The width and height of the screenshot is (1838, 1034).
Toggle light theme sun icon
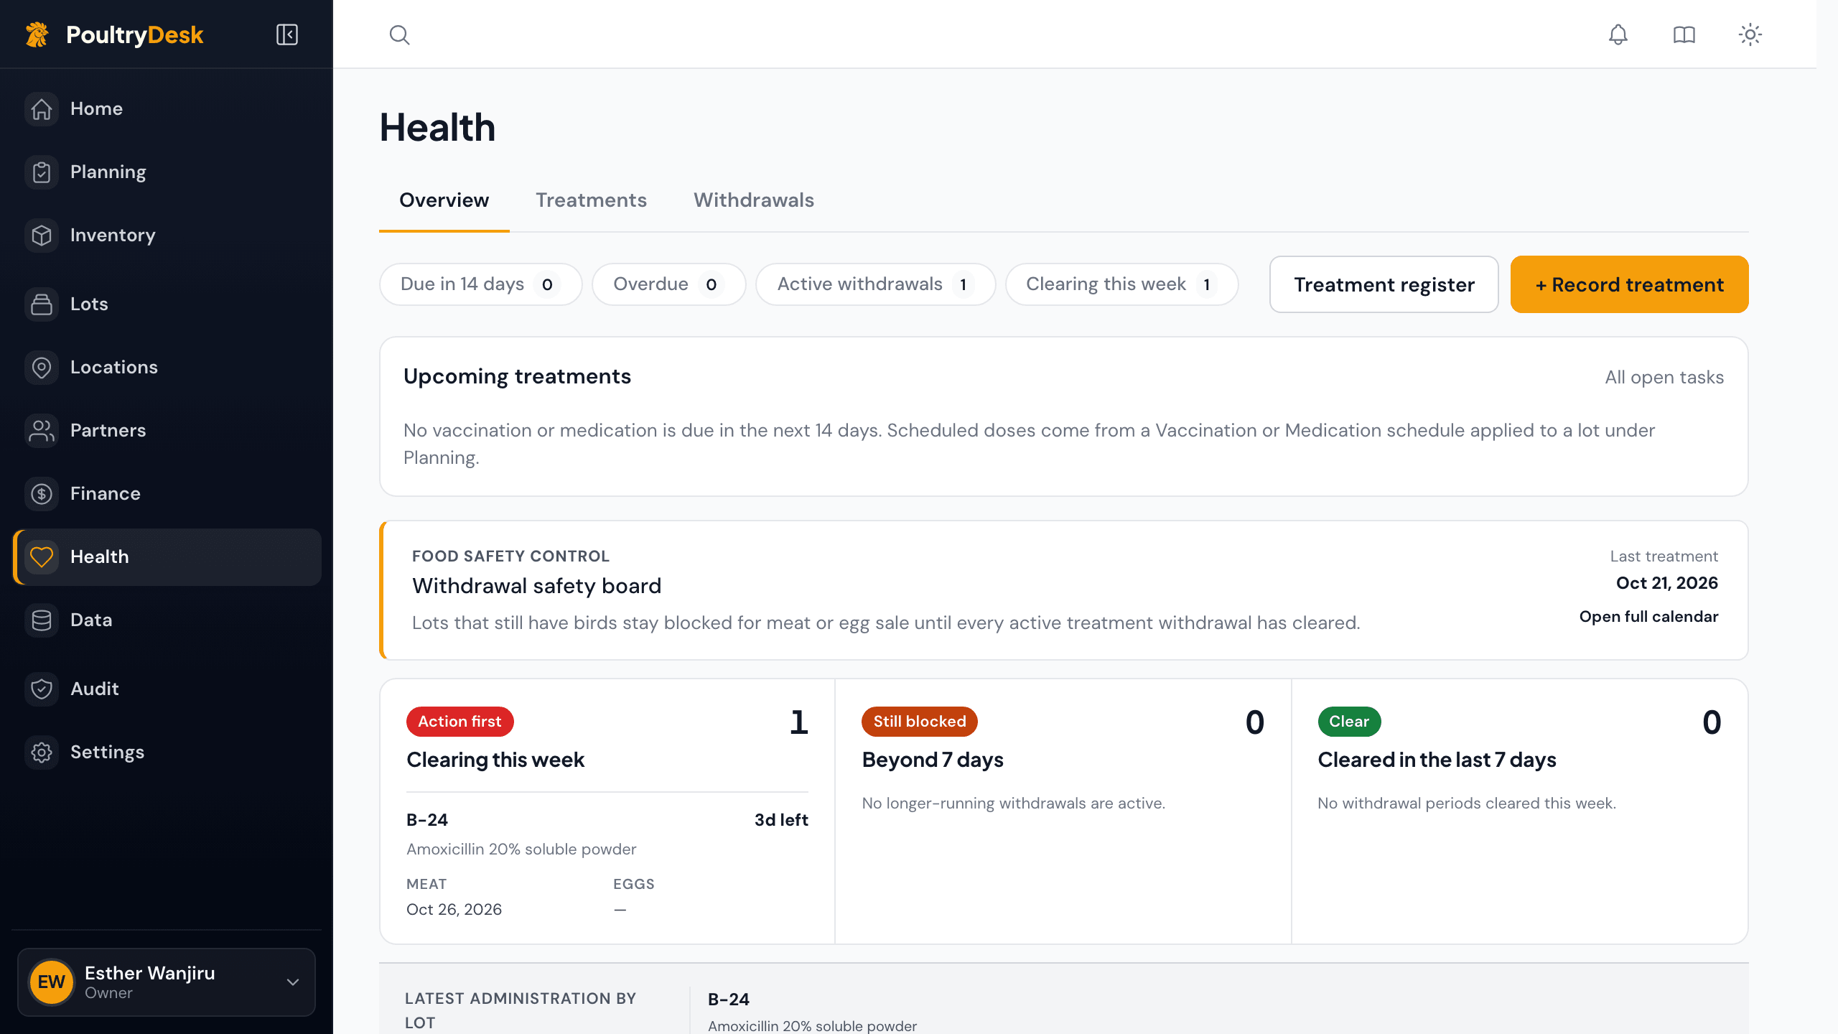click(x=1750, y=34)
